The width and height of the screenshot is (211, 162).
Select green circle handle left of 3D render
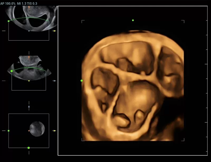click(82, 80)
